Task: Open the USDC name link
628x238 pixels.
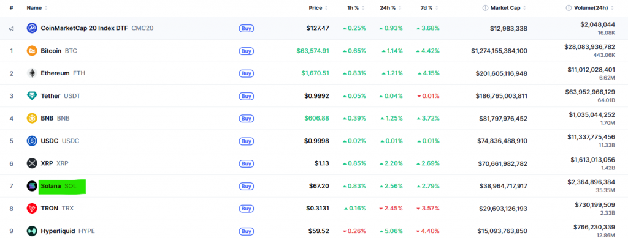Action: (x=60, y=141)
